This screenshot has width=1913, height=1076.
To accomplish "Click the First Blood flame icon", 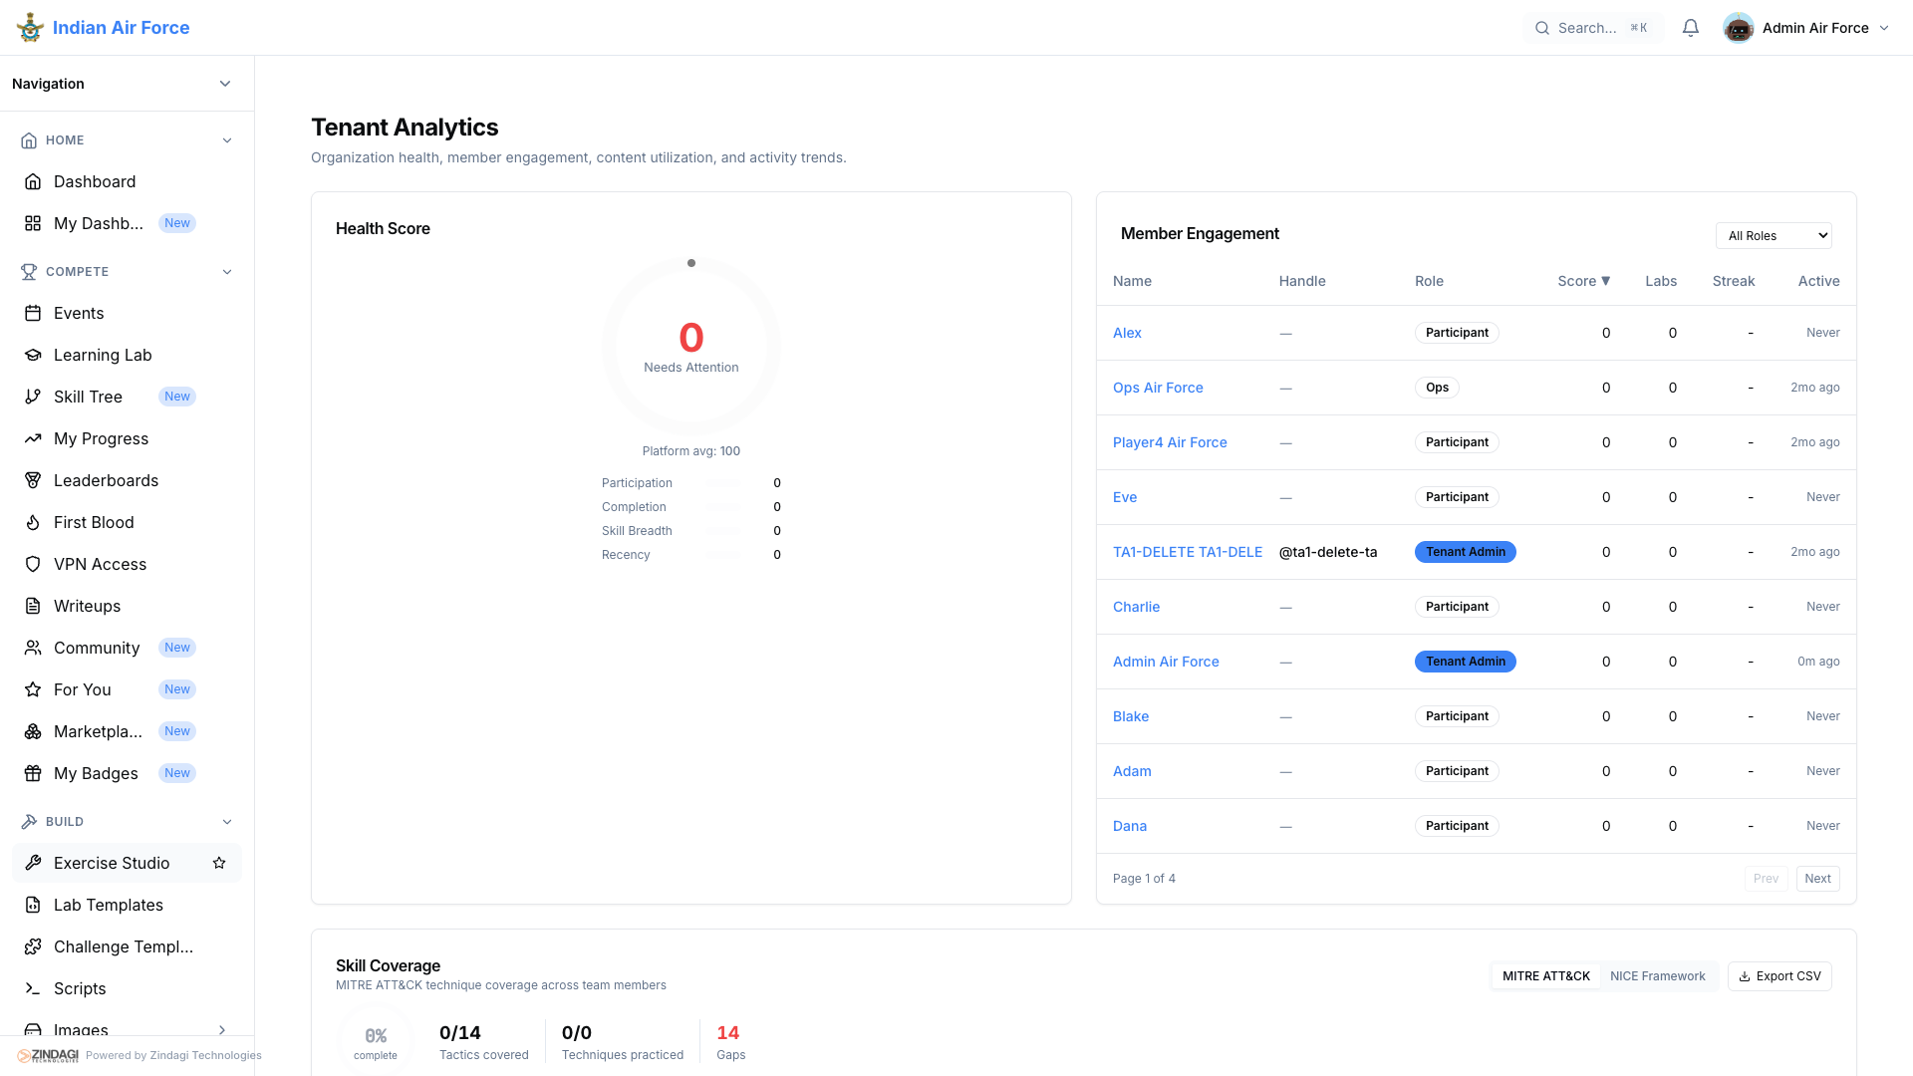I will coord(33,522).
